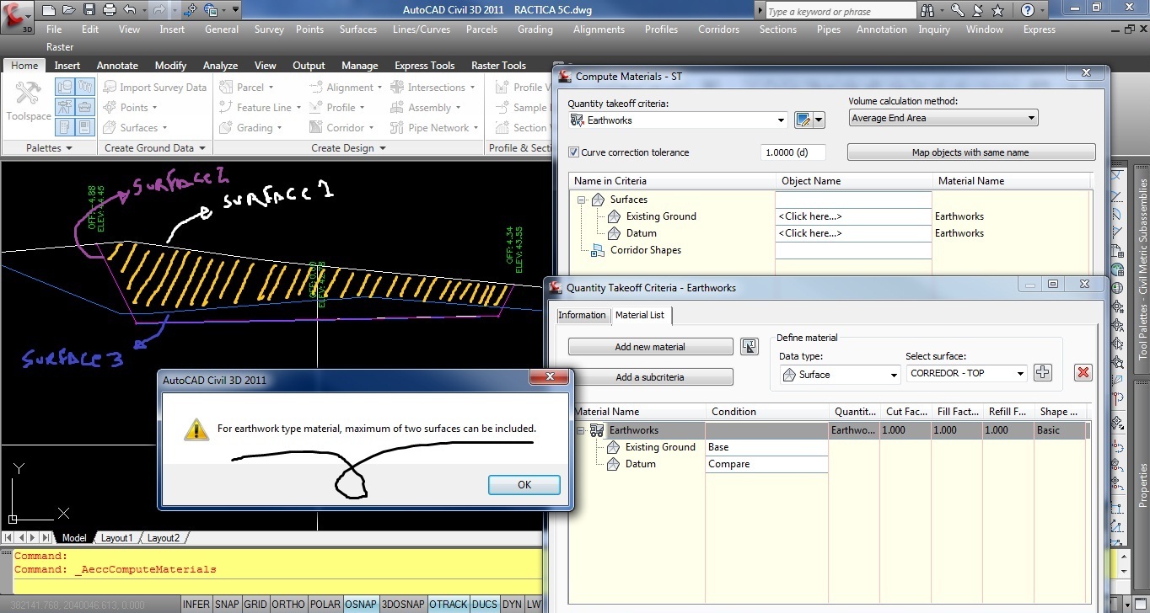Click the warning triangle icon in dialog
Image resolution: width=1150 pixels, height=613 pixels.
[x=196, y=429]
